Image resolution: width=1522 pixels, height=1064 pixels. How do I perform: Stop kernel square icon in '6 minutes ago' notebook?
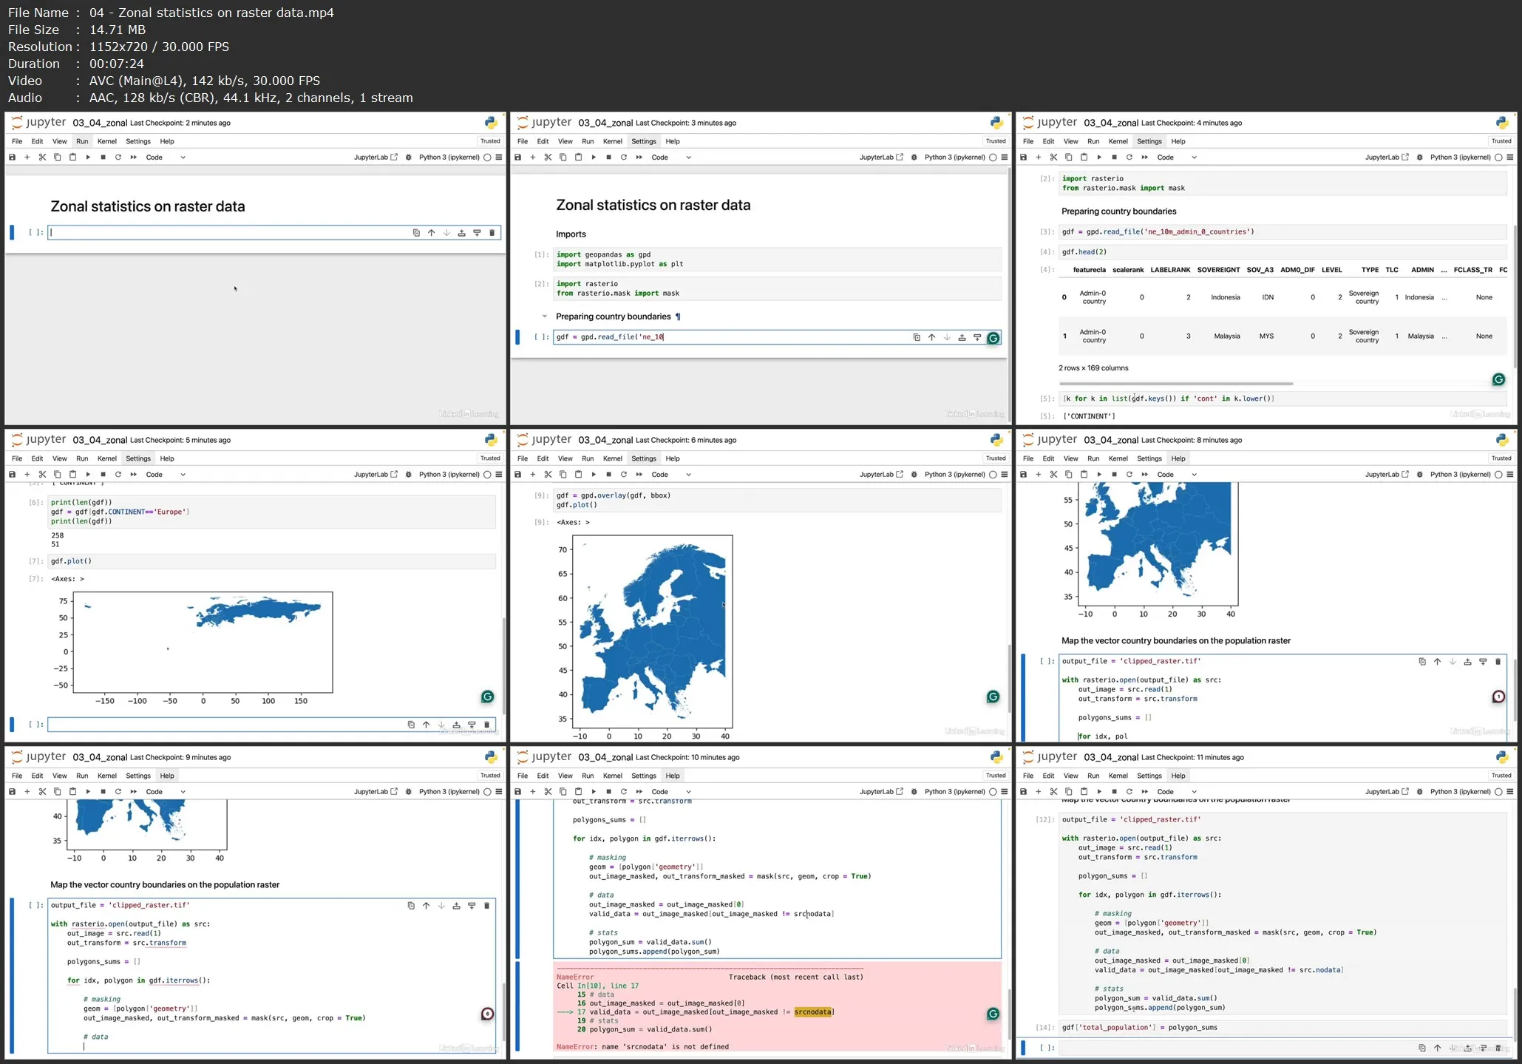(608, 475)
